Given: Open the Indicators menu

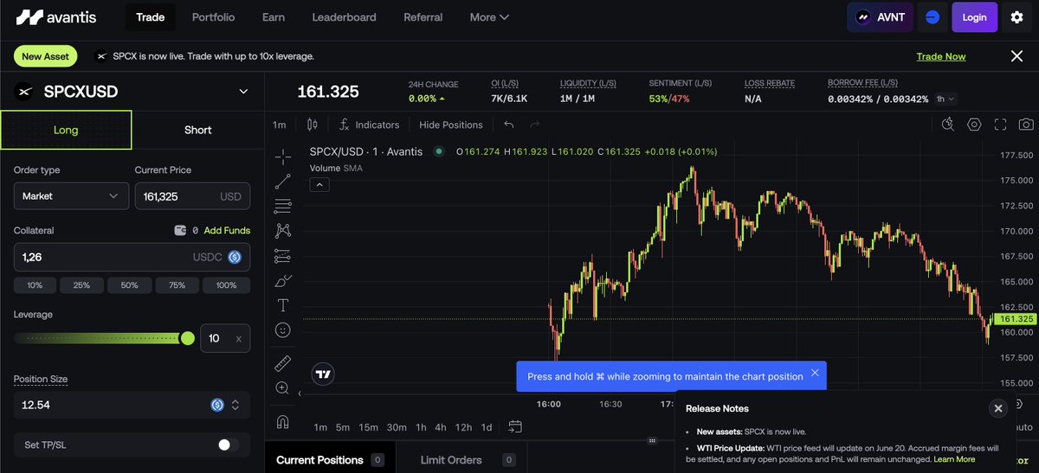Looking at the screenshot, I should point(369,125).
